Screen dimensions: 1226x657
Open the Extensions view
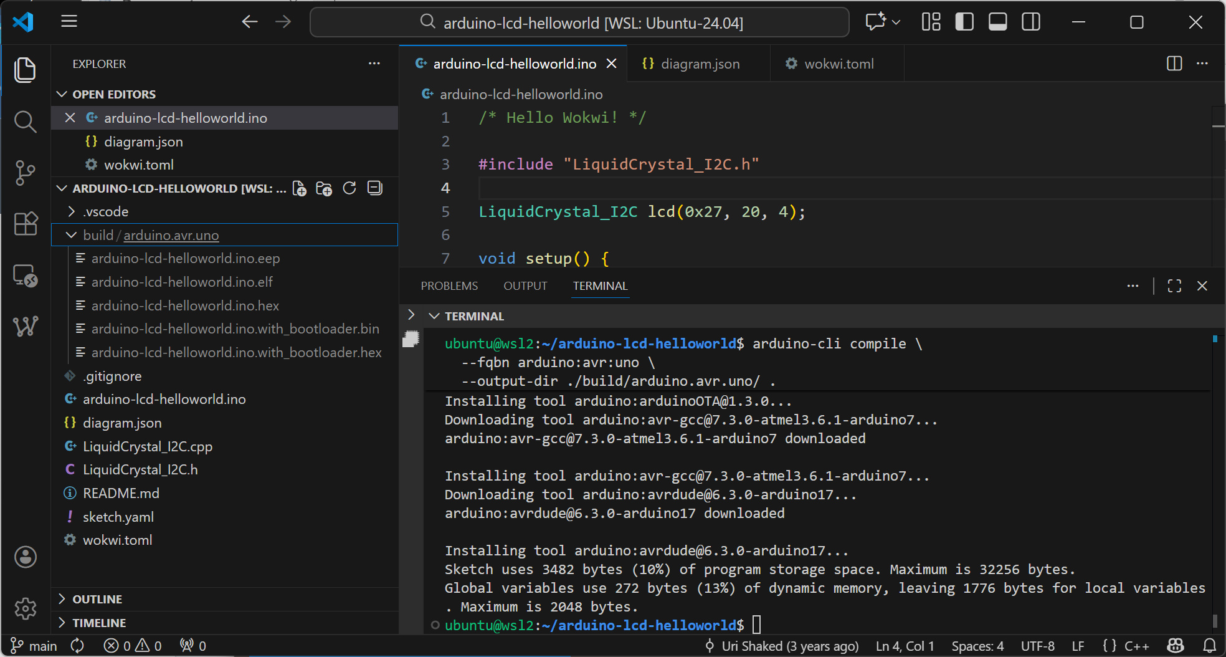click(25, 224)
